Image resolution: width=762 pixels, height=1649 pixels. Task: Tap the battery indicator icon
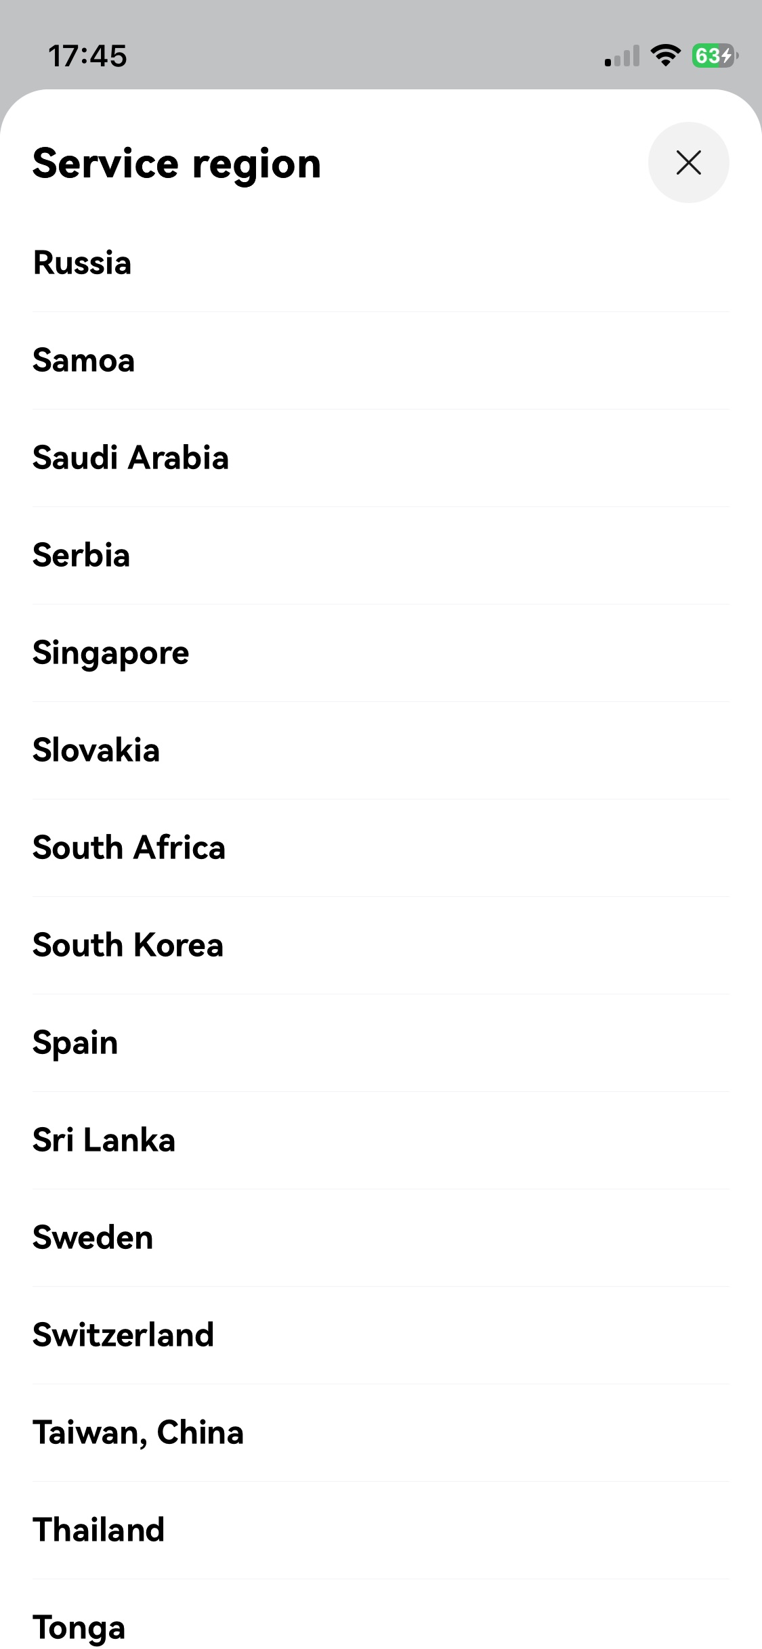tap(714, 56)
